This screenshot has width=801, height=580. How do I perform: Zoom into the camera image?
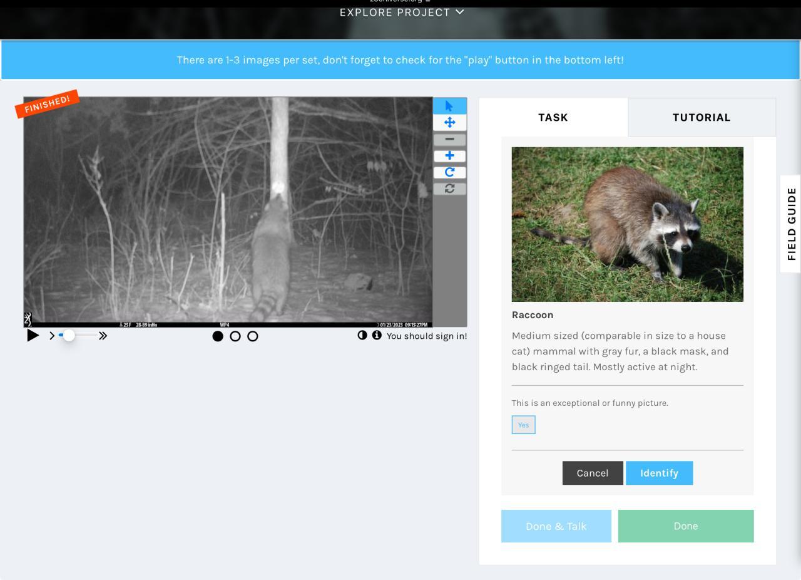pos(449,155)
